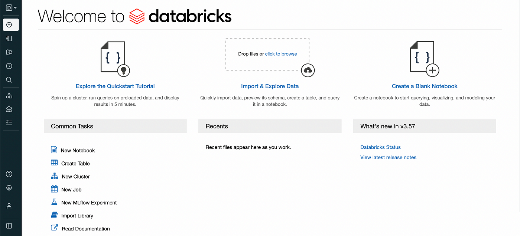Open the workspace switcher dropdown in sidebar
This screenshot has height=236, width=520.
11,7
